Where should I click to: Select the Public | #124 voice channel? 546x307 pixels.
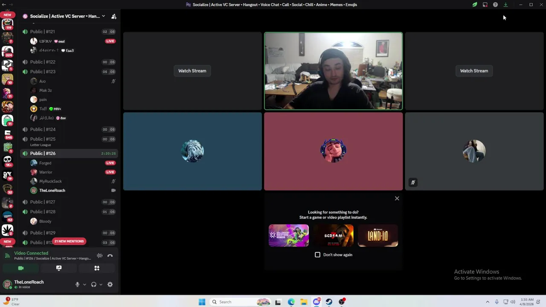[69, 129]
